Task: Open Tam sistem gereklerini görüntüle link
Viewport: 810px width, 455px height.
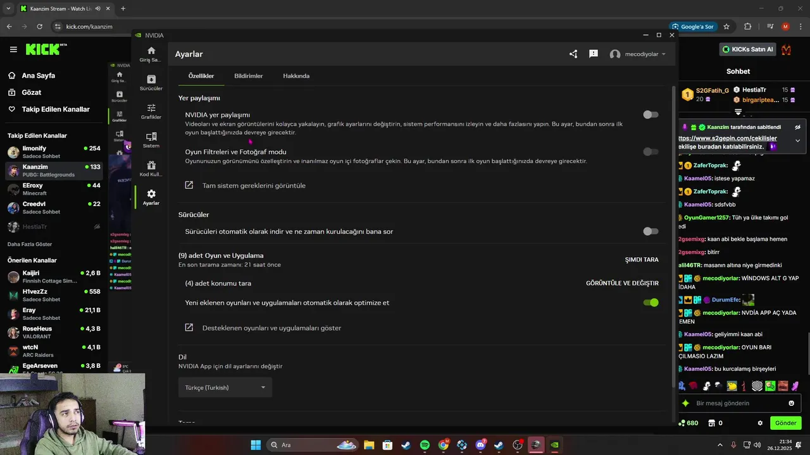Action: [245, 186]
